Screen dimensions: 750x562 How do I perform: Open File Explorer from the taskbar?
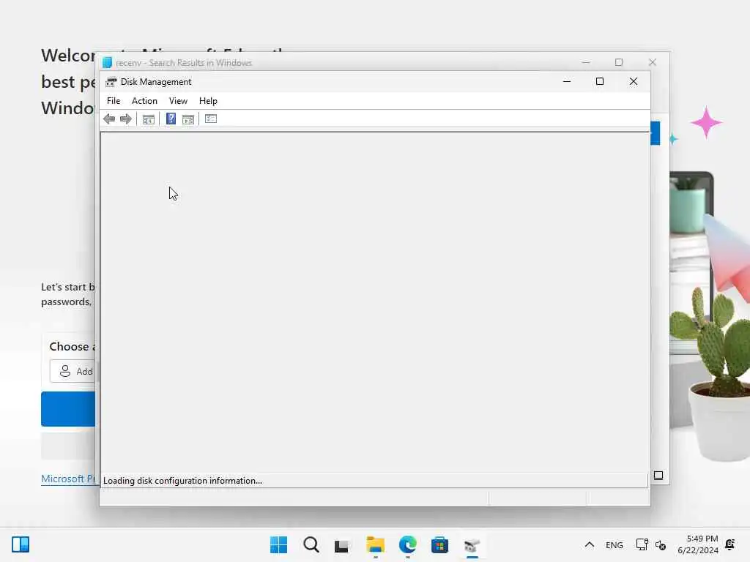pyautogui.click(x=376, y=544)
